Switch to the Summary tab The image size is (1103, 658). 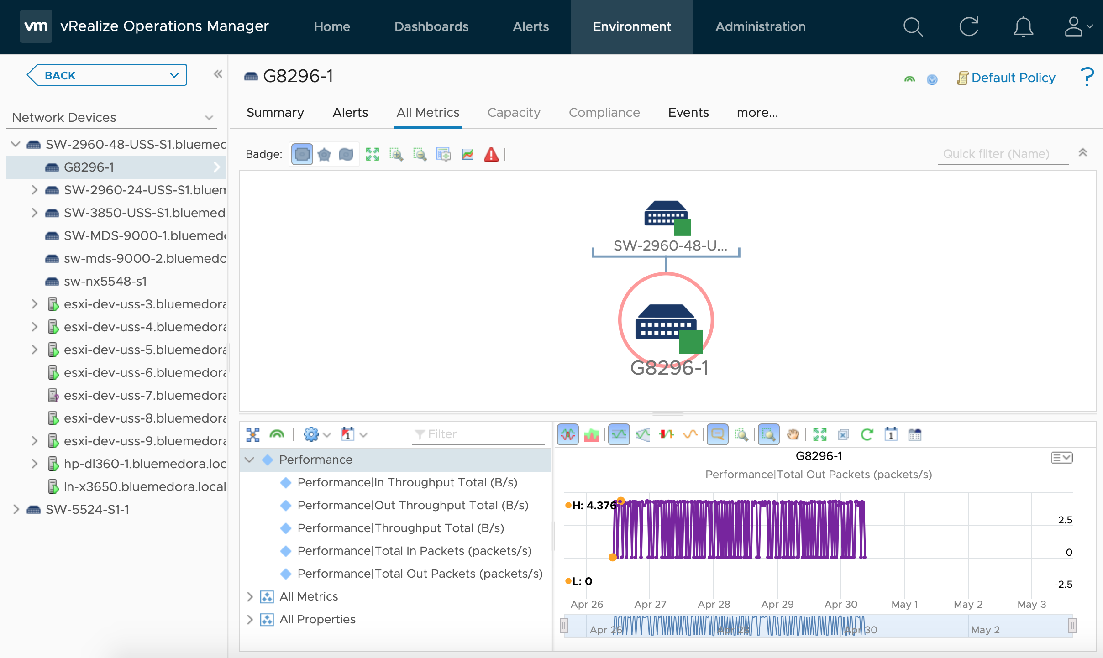[275, 113]
